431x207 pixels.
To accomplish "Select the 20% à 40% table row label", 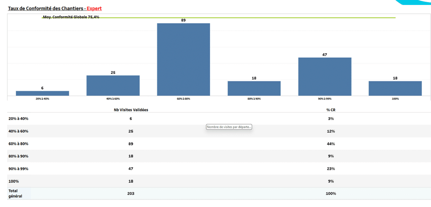I will pos(18,119).
